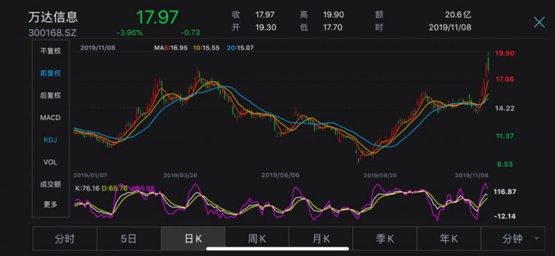The width and height of the screenshot is (555, 256).
Task: Open 更多 for more indicators
Action: tap(50, 204)
